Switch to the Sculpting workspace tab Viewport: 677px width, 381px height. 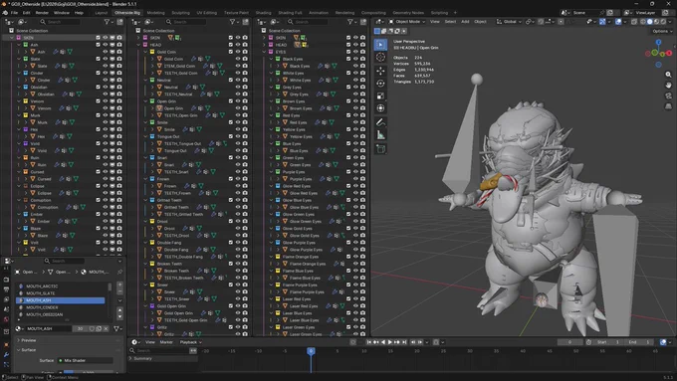(x=180, y=13)
